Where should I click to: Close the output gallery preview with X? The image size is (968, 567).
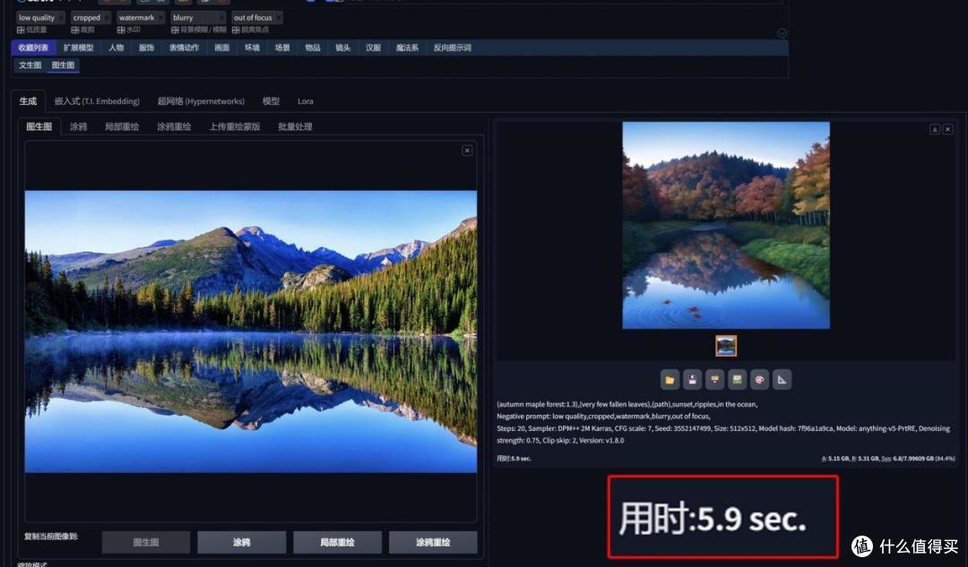pos(947,129)
